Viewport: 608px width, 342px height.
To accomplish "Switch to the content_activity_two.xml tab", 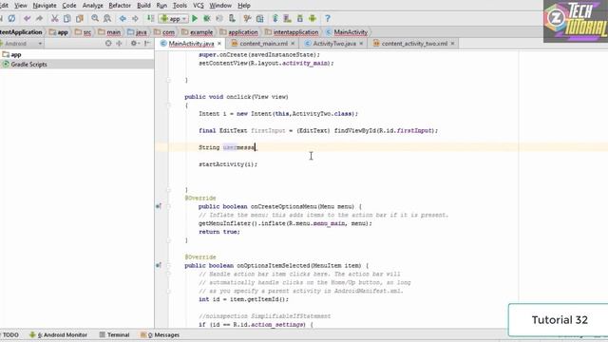I will [x=414, y=44].
